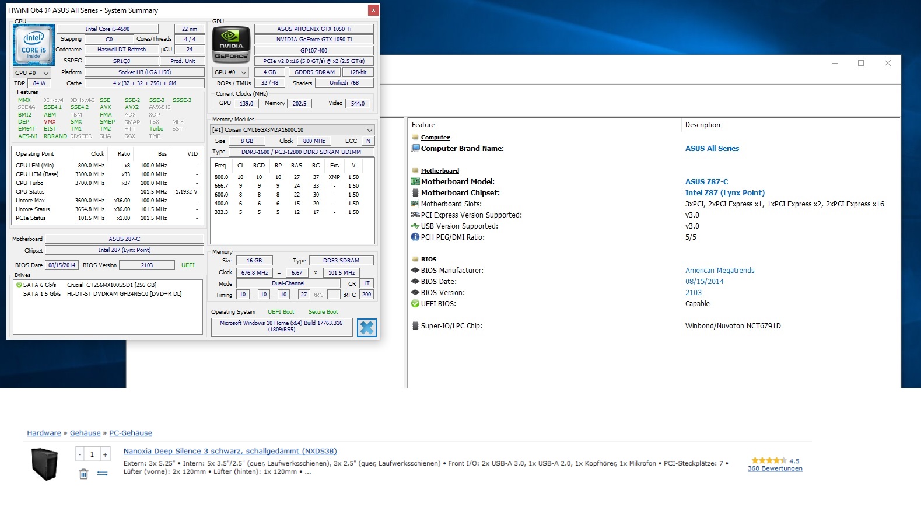Open the GPU #0 selector dropdown
This screenshot has width=921, height=511.
(231, 72)
